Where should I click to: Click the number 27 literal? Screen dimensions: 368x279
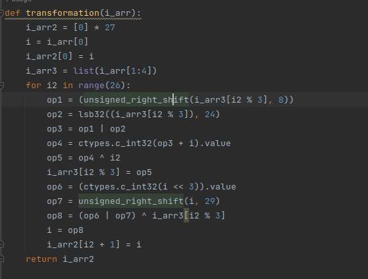110,28
